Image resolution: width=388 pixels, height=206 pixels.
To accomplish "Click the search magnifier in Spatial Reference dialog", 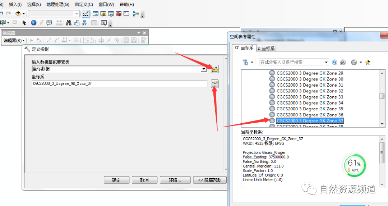I will (334, 63).
